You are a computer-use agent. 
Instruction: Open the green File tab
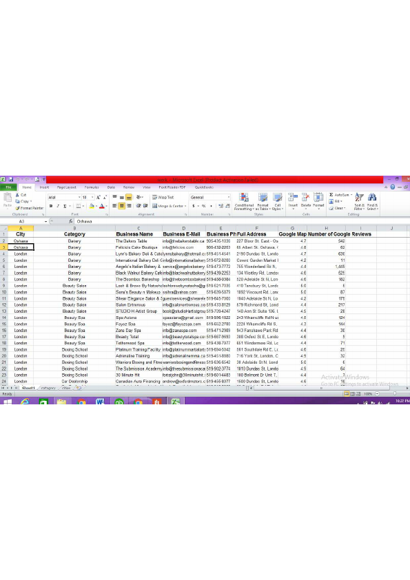point(8,187)
